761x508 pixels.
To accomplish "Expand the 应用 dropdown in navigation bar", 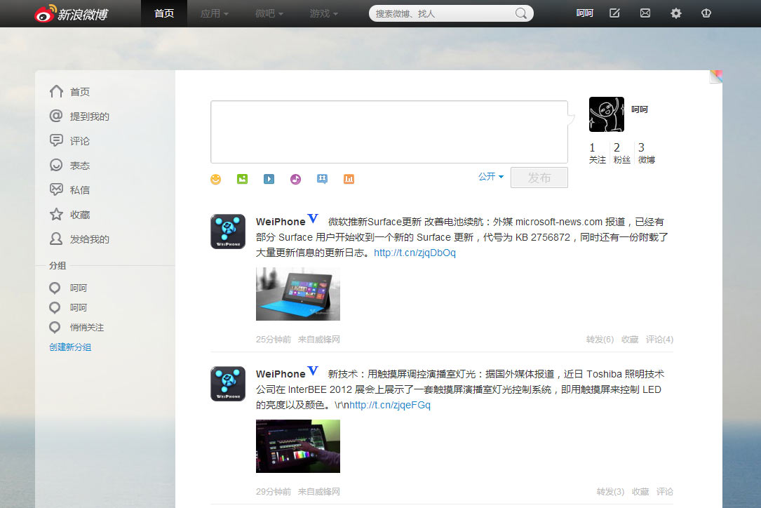I will 214,13.
